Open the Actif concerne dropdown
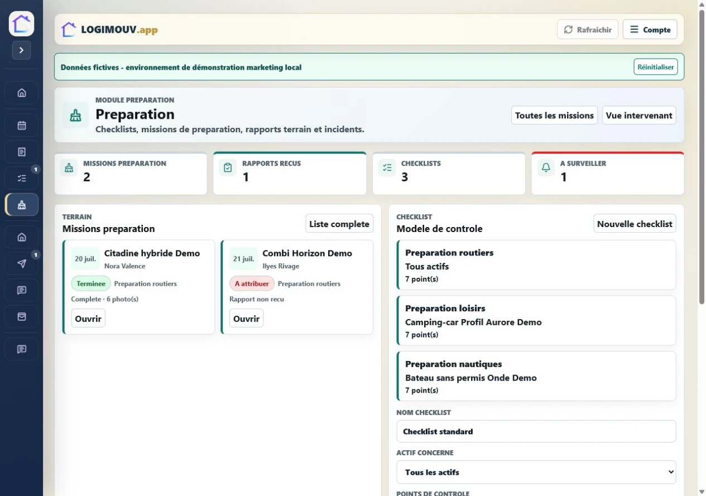Viewport: 706px width, 496px height. (x=536, y=472)
